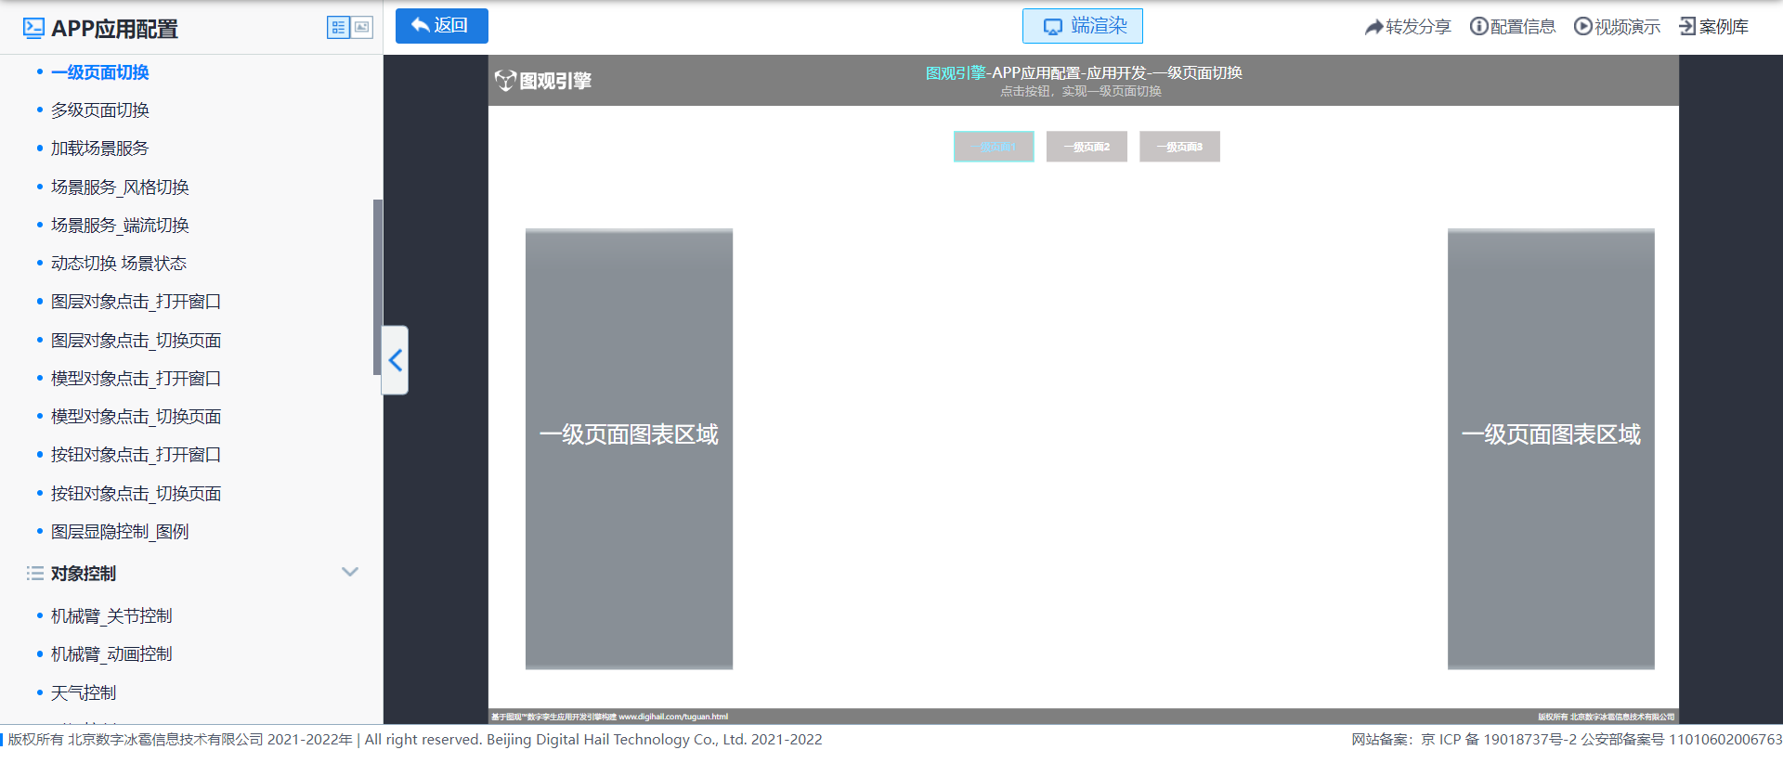Select the 一级页面3 tab
This screenshot has width=1783, height=763.
[1179, 147]
